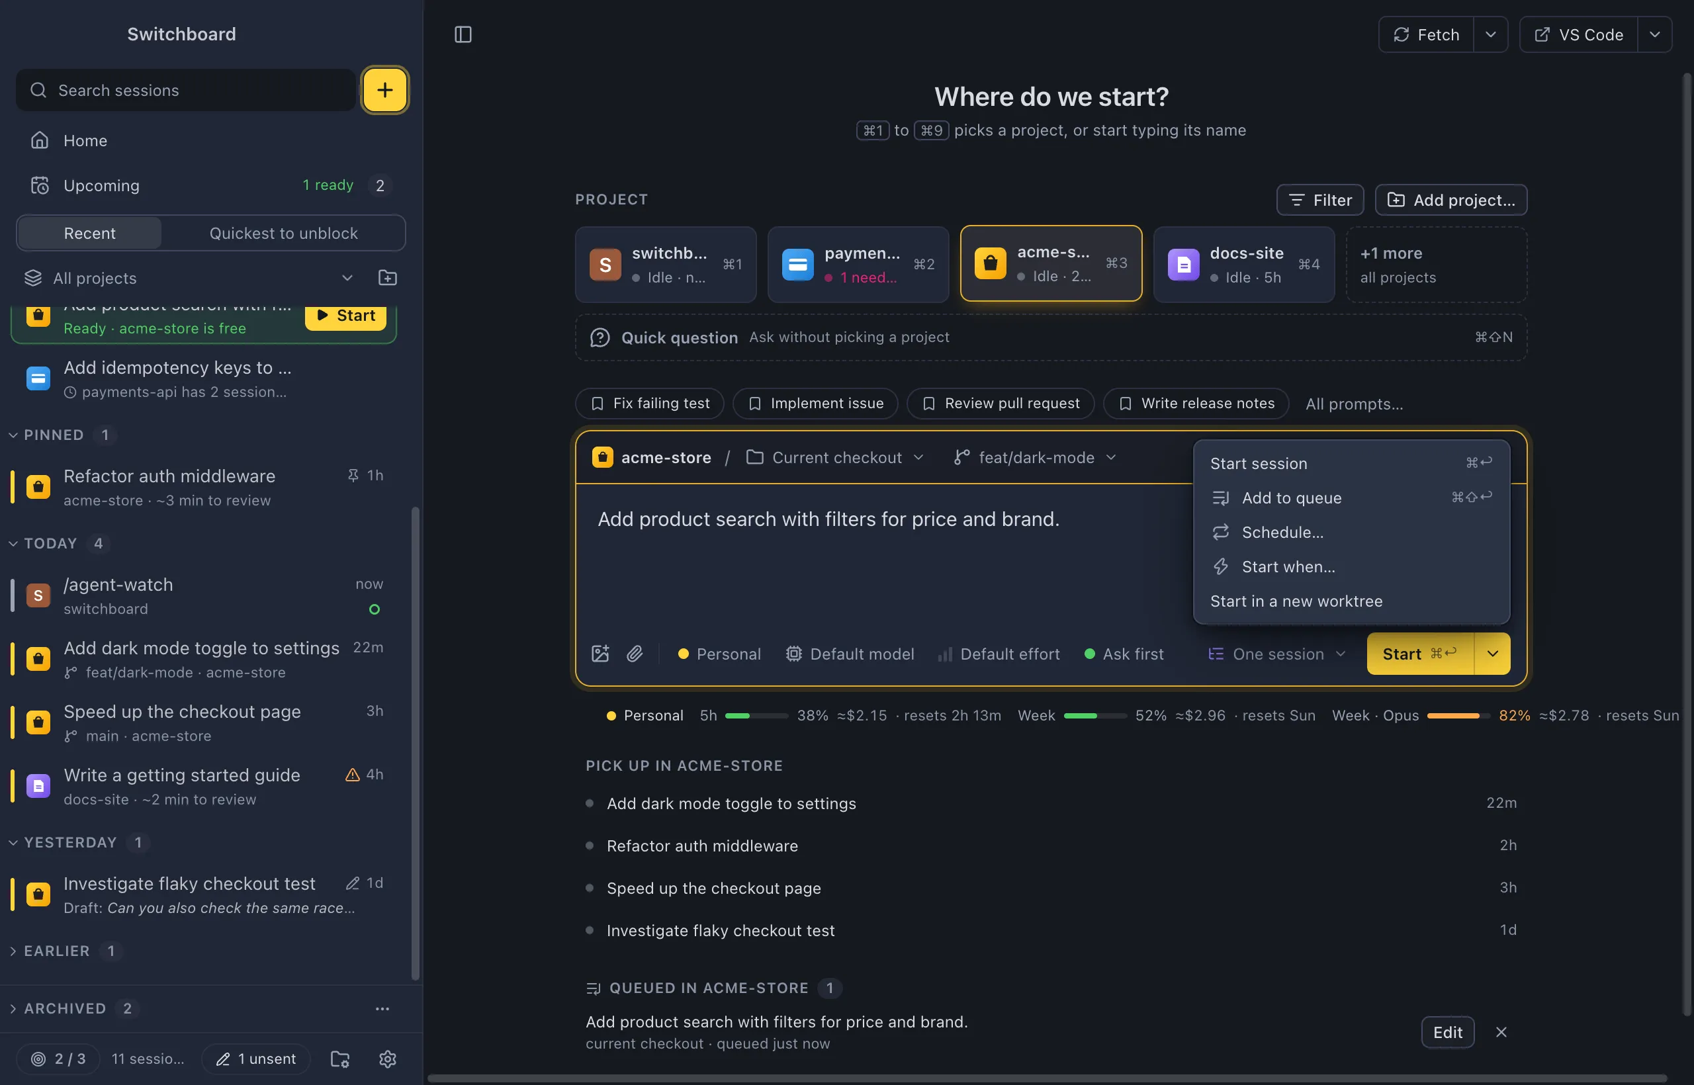This screenshot has width=1694, height=1085.
Task: Open the Archived section three-dots menu
Action: pos(382,1009)
